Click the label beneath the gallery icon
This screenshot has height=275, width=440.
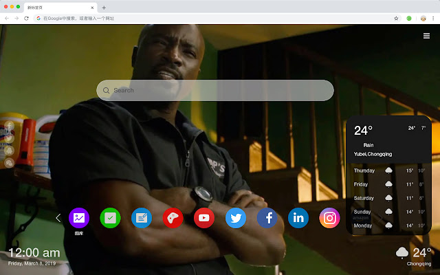point(79,233)
